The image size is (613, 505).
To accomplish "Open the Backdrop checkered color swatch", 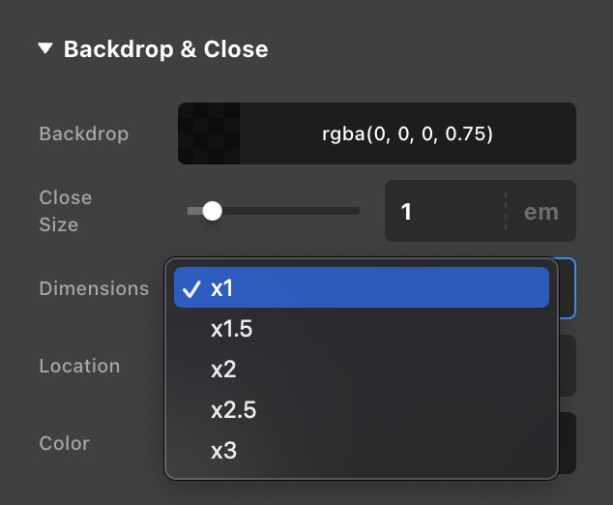I will tap(209, 134).
